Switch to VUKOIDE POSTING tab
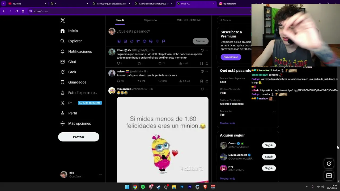This screenshot has height=191, width=340. point(189,20)
